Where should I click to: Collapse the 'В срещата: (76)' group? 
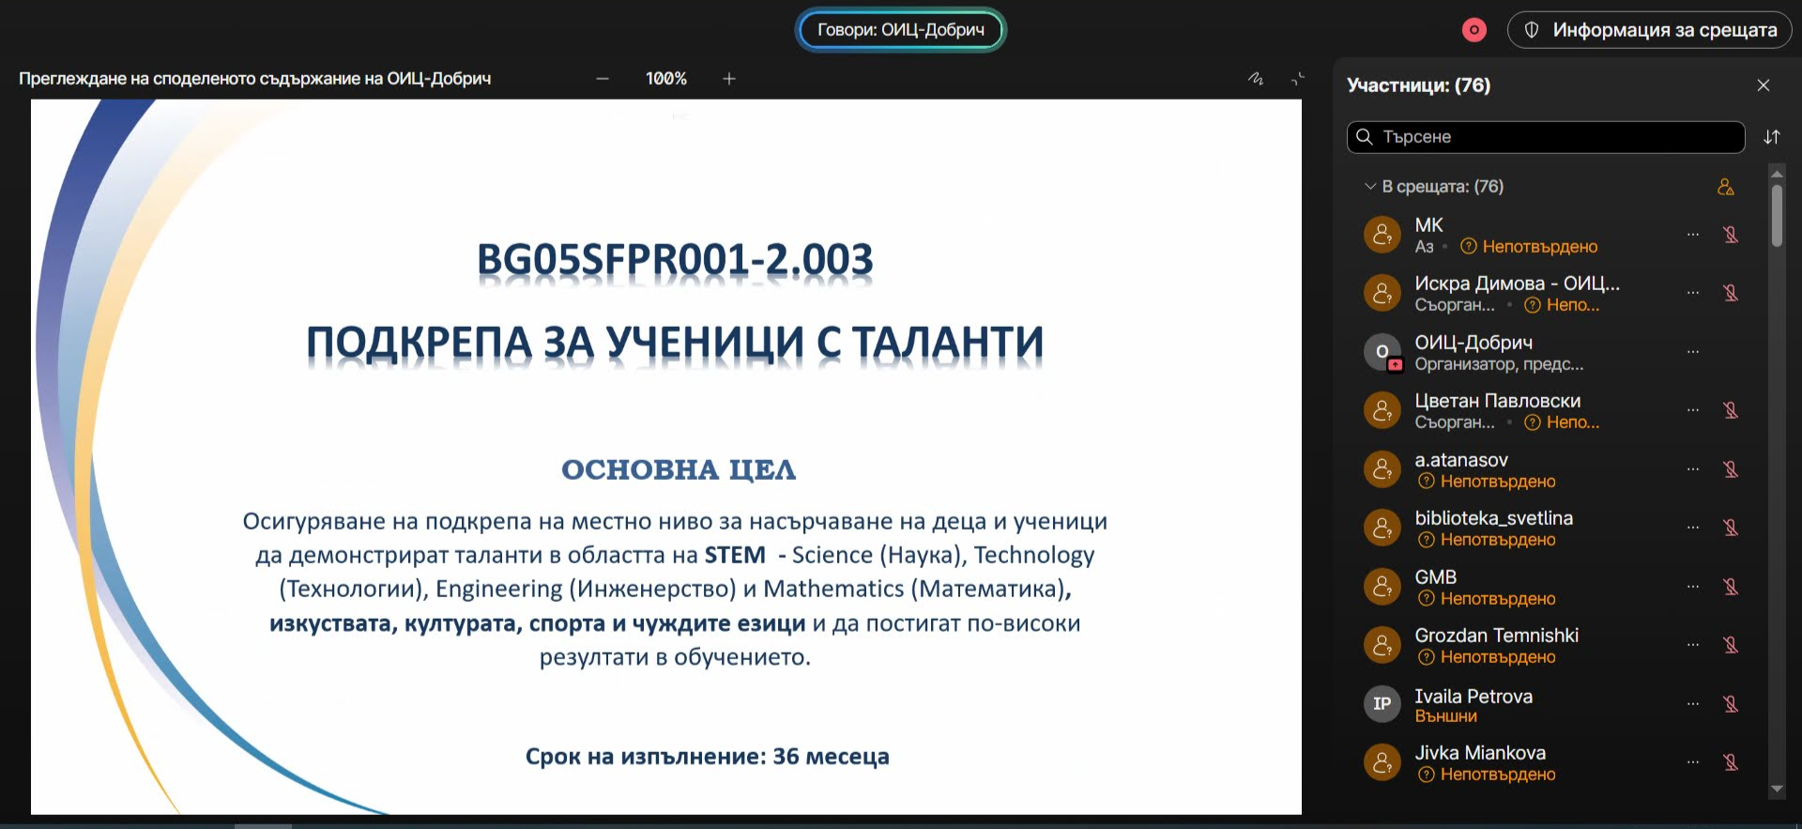pyautogui.click(x=1370, y=187)
